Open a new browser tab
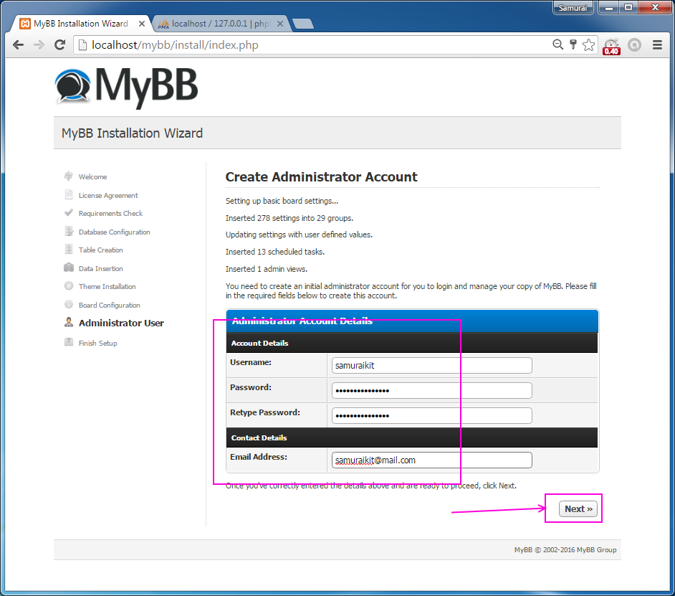Viewport: 675px width, 596px height. (303, 24)
